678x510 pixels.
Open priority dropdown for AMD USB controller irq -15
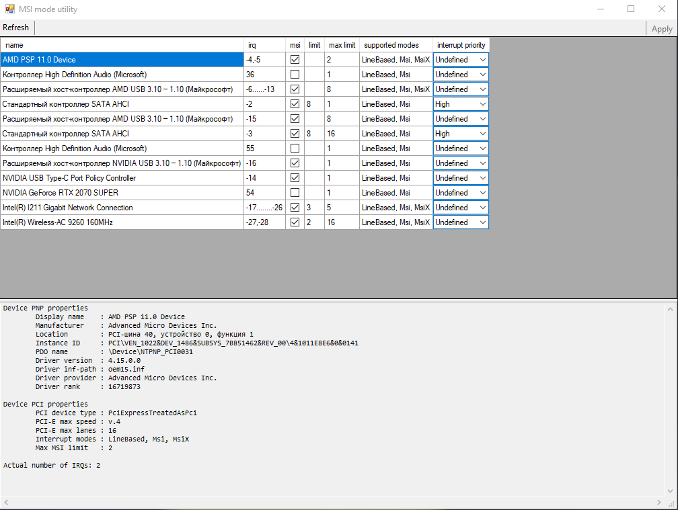click(461, 119)
